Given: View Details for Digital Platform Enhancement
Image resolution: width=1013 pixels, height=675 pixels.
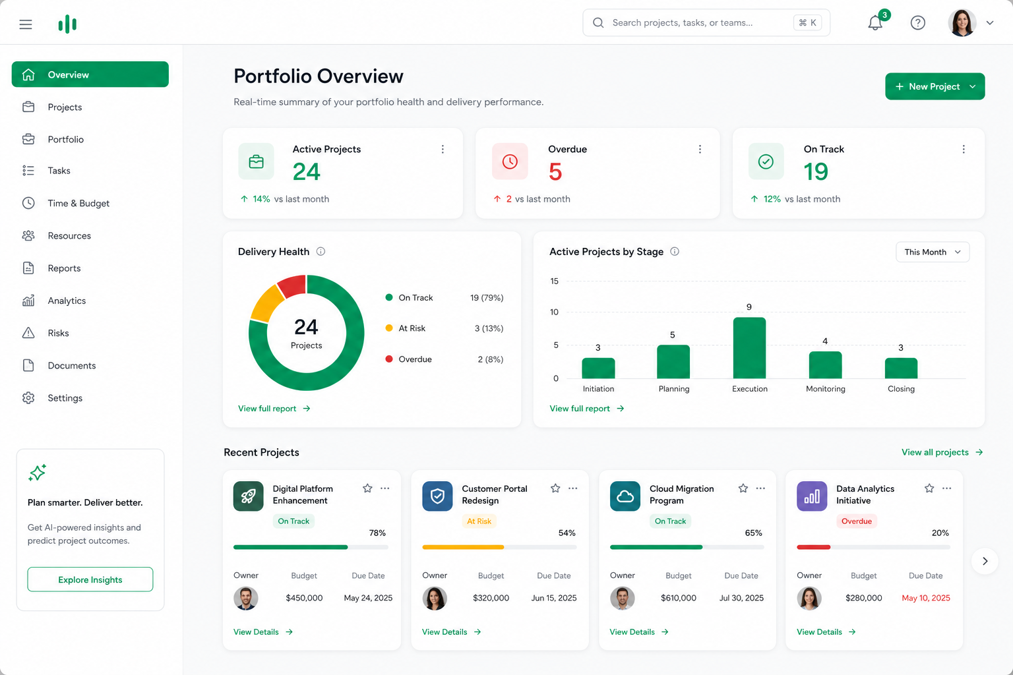Looking at the screenshot, I should 263,632.
